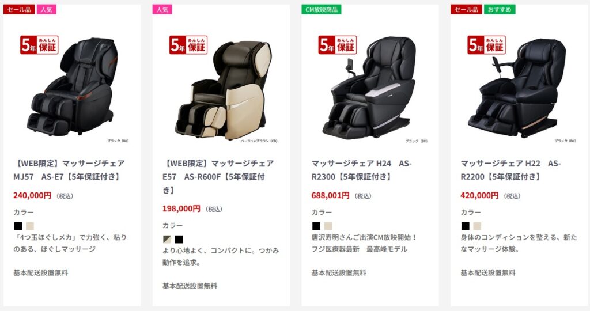The width and height of the screenshot is (590, 311).
Task: Click the pink 人気 tag on E57 card
Action: pyautogui.click(x=162, y=9)
